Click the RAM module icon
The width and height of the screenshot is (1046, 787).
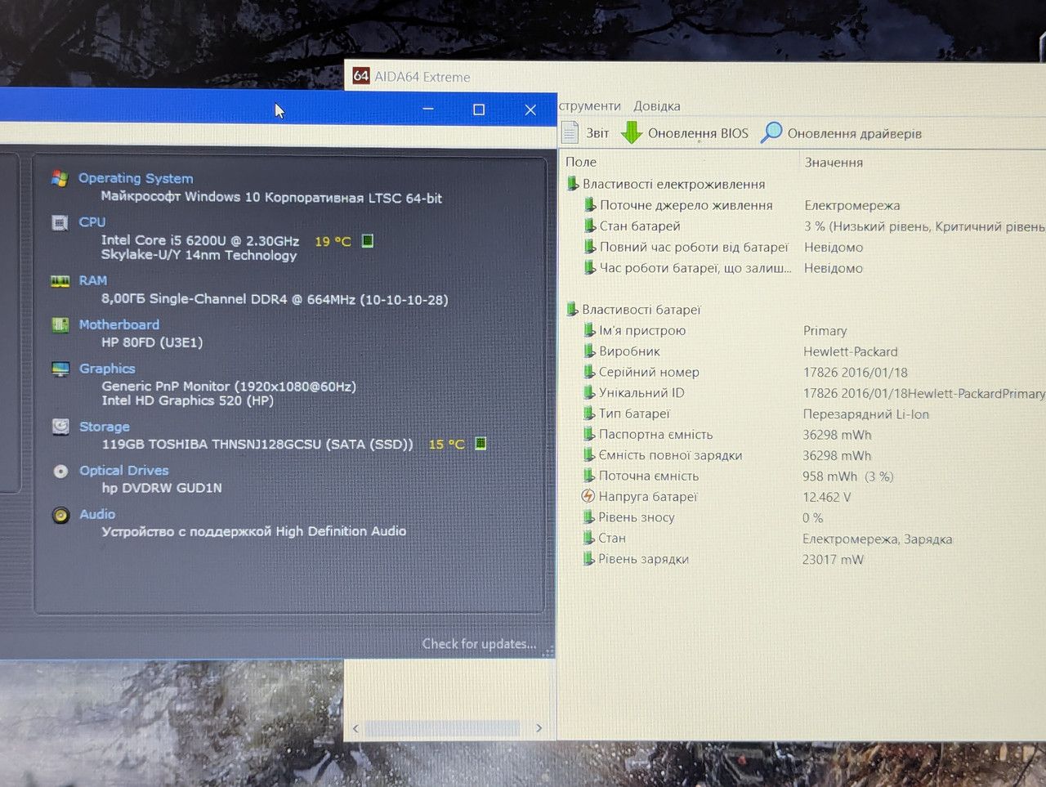pyautogui.click(x=60, y=281)
